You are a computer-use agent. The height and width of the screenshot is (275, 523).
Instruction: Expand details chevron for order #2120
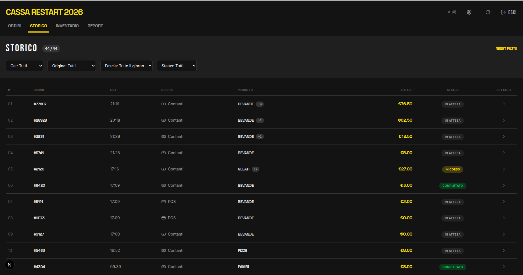click(504, 169)
